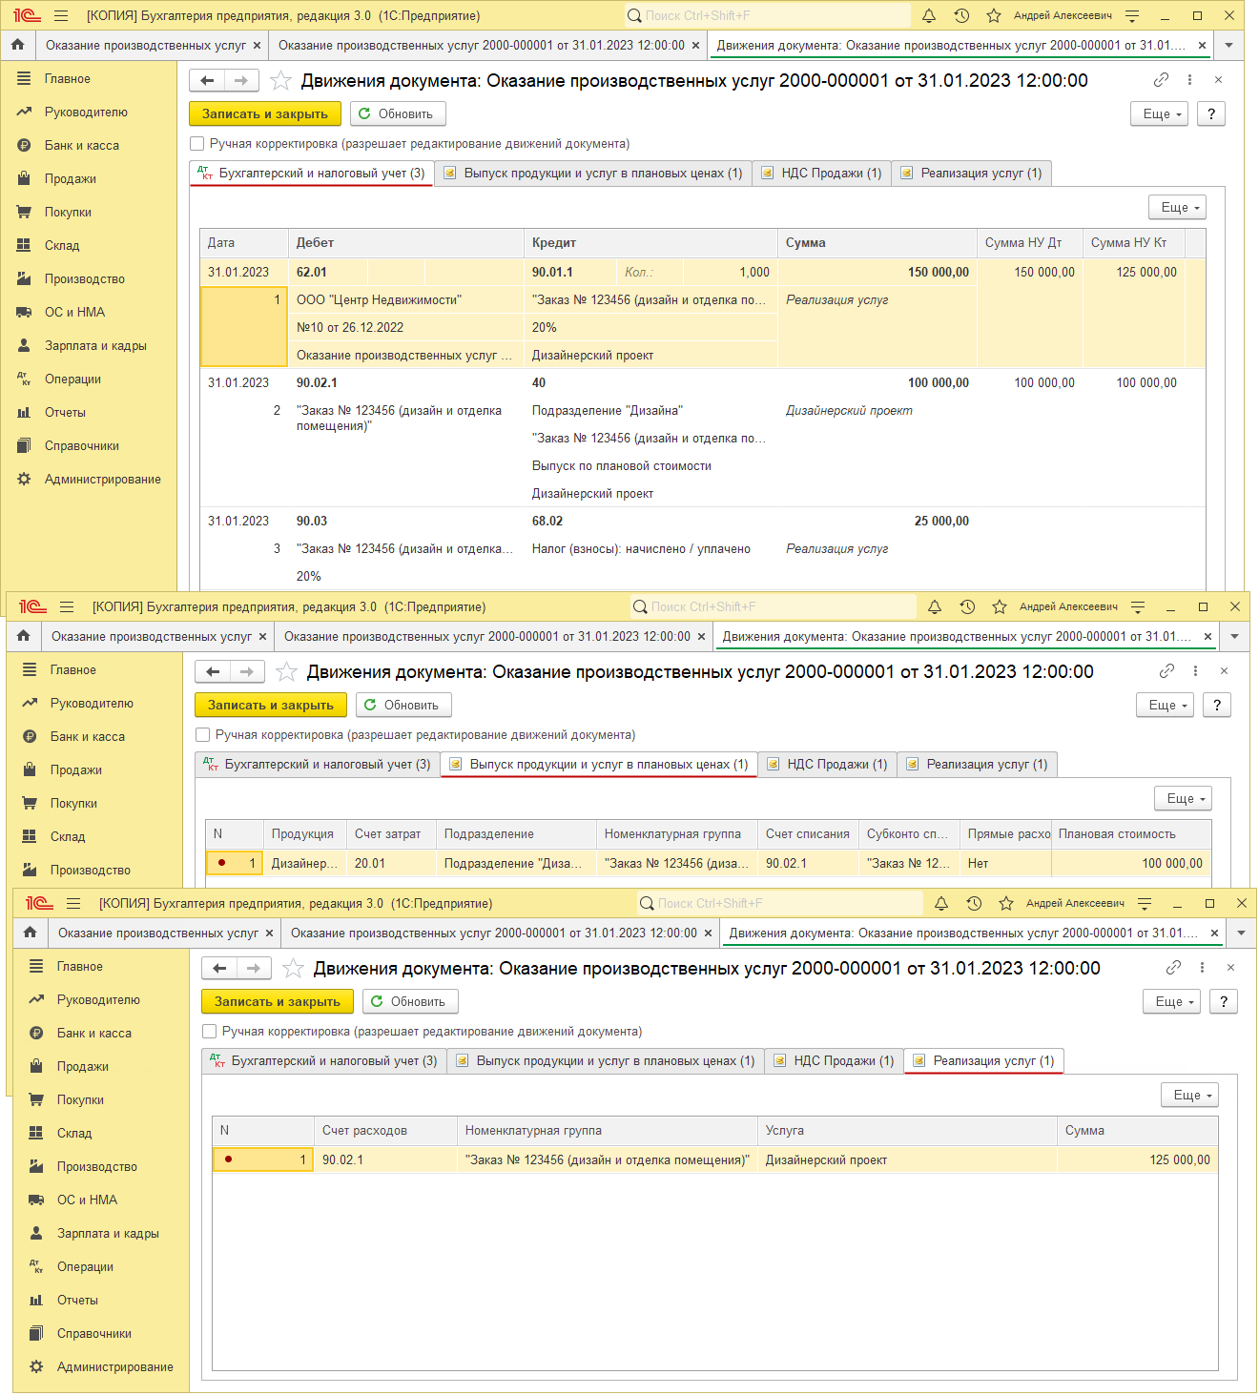Expand Еще dropdown beside help in top window
Viewport: 1259px width, 1395px height.
click(1160, 114)
